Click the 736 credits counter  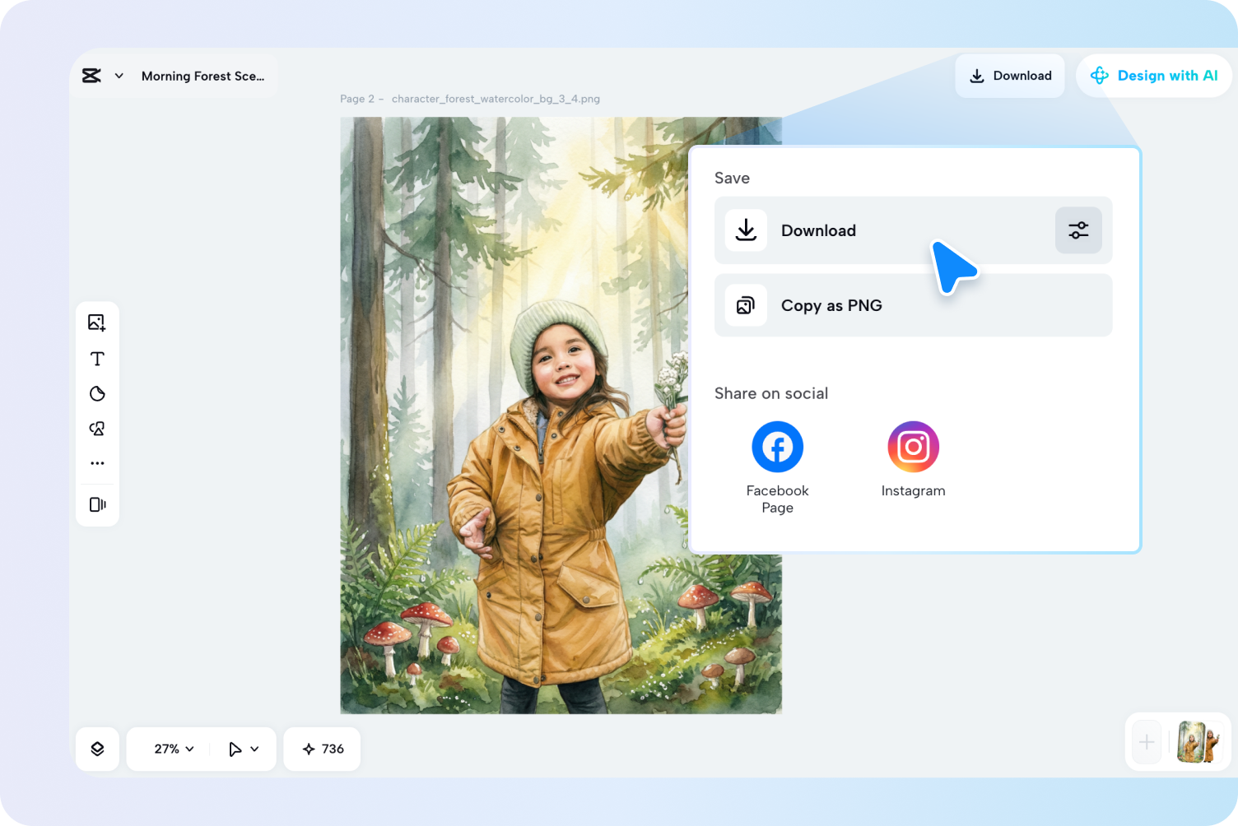coord(322,749)
